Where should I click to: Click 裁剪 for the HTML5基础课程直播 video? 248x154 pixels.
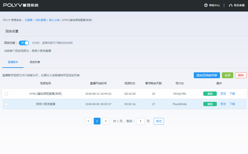[210, 94]
